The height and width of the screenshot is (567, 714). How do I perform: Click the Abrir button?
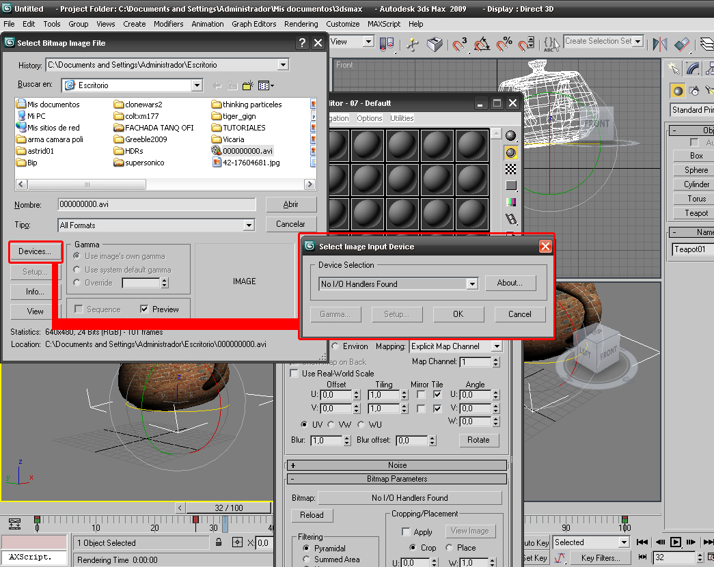click(x=290, y=204)
